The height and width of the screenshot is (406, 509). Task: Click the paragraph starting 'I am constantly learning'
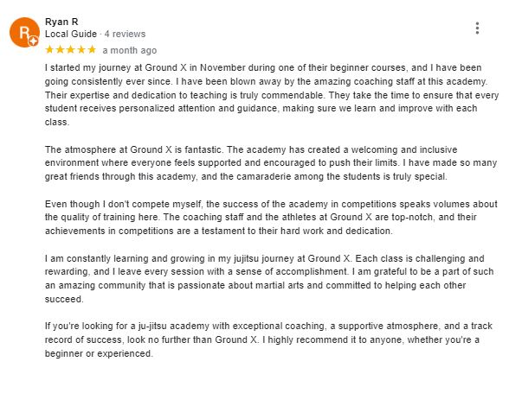[269, 279]
